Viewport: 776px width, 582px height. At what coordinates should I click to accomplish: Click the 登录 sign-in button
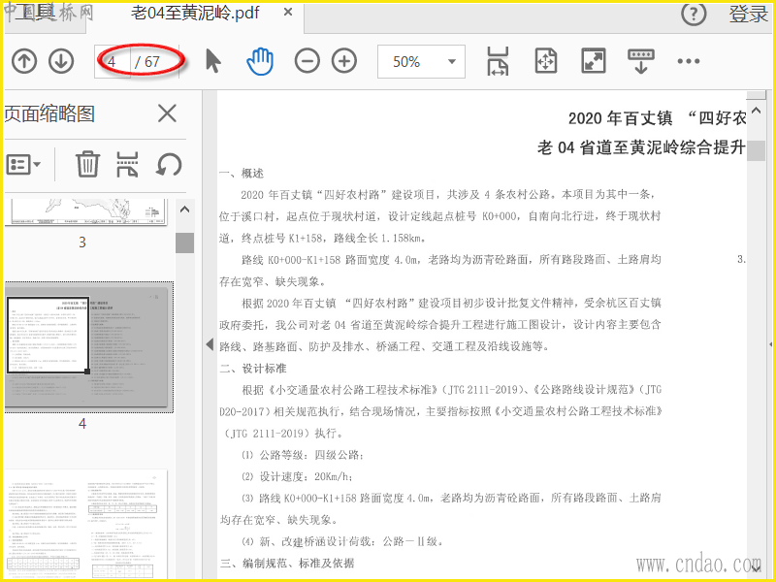click(x=748, y=14)
